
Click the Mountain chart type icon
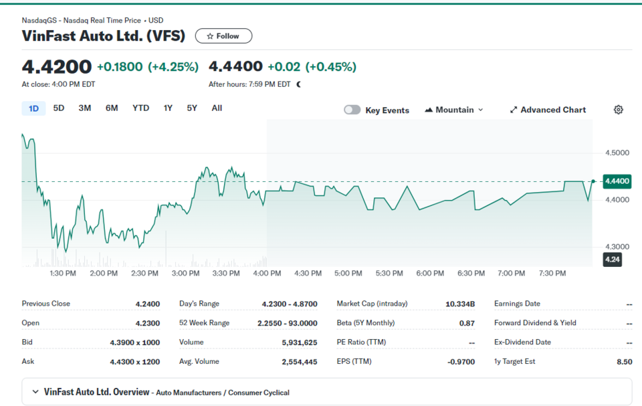pyautogui.click(x=429, y=110)
